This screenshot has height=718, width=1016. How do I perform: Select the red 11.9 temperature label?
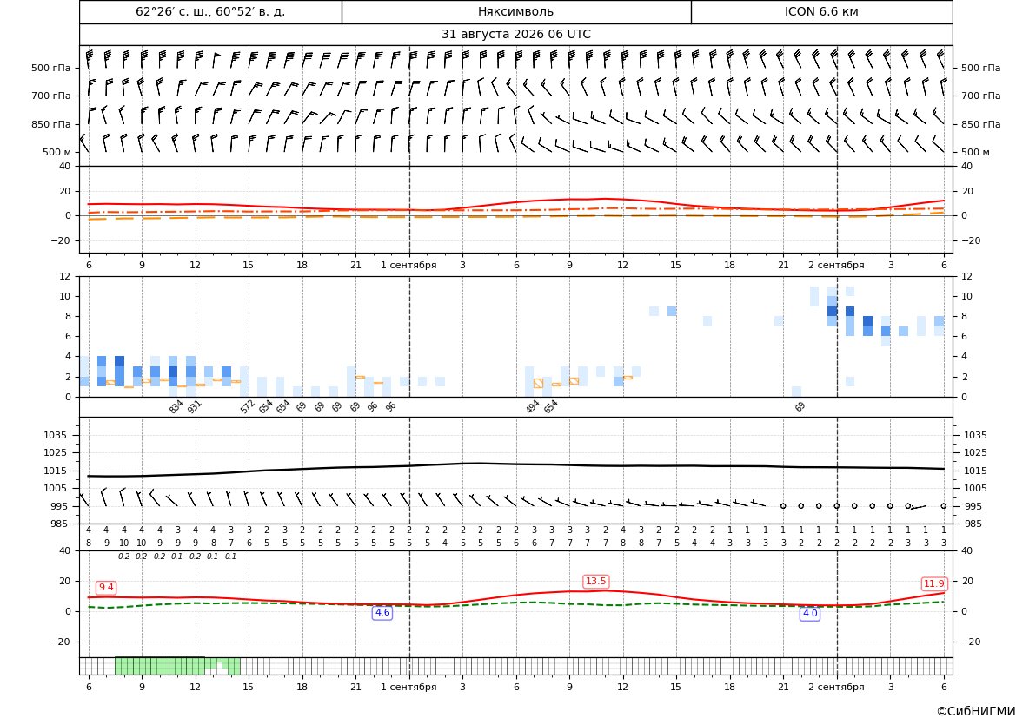[933, 583]
